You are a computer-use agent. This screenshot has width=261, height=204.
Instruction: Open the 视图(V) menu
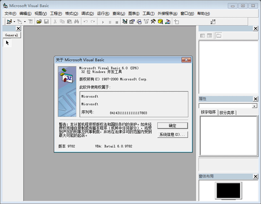(x=40, y=13)
